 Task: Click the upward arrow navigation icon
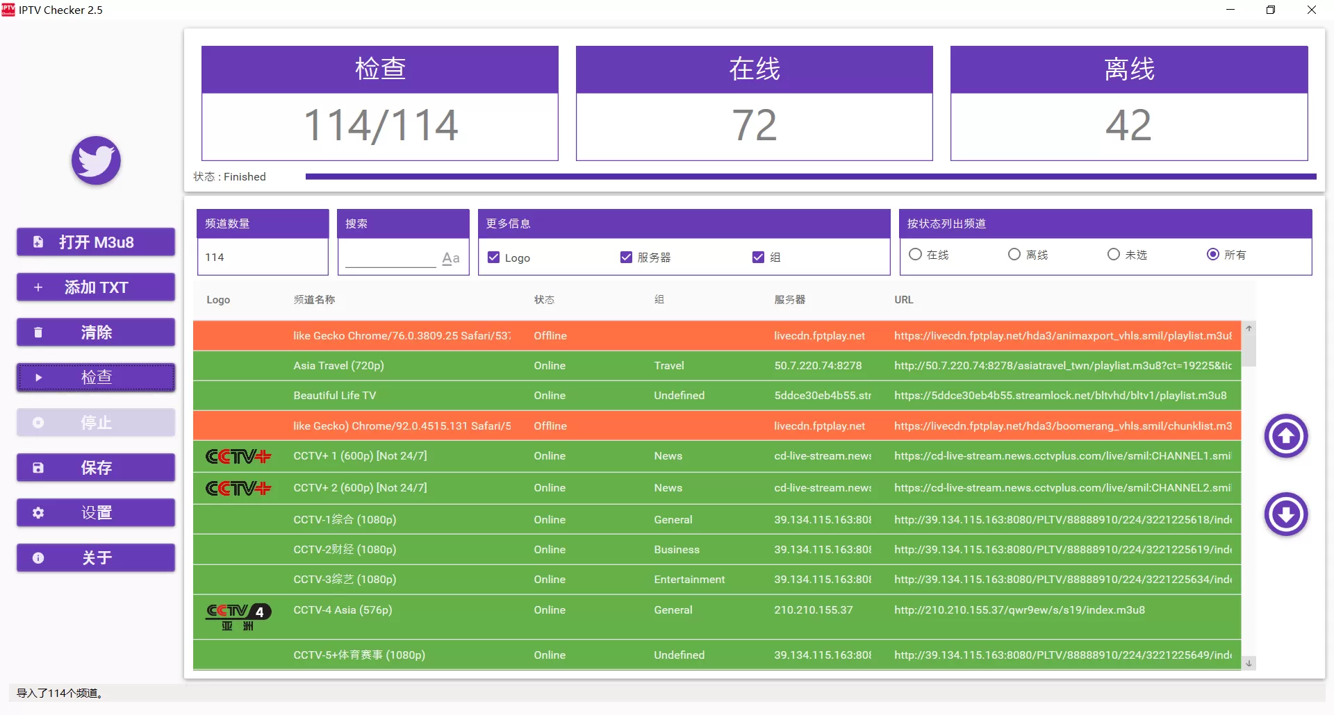tap(1285, 437)
